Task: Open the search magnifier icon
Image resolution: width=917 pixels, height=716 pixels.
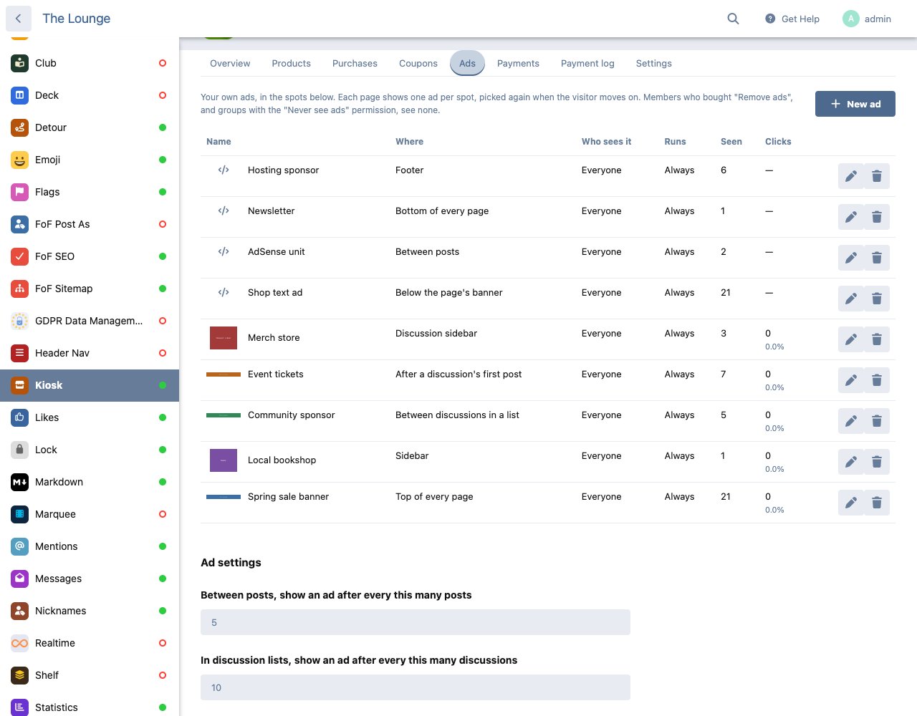Action: click(x=733, y=19)
